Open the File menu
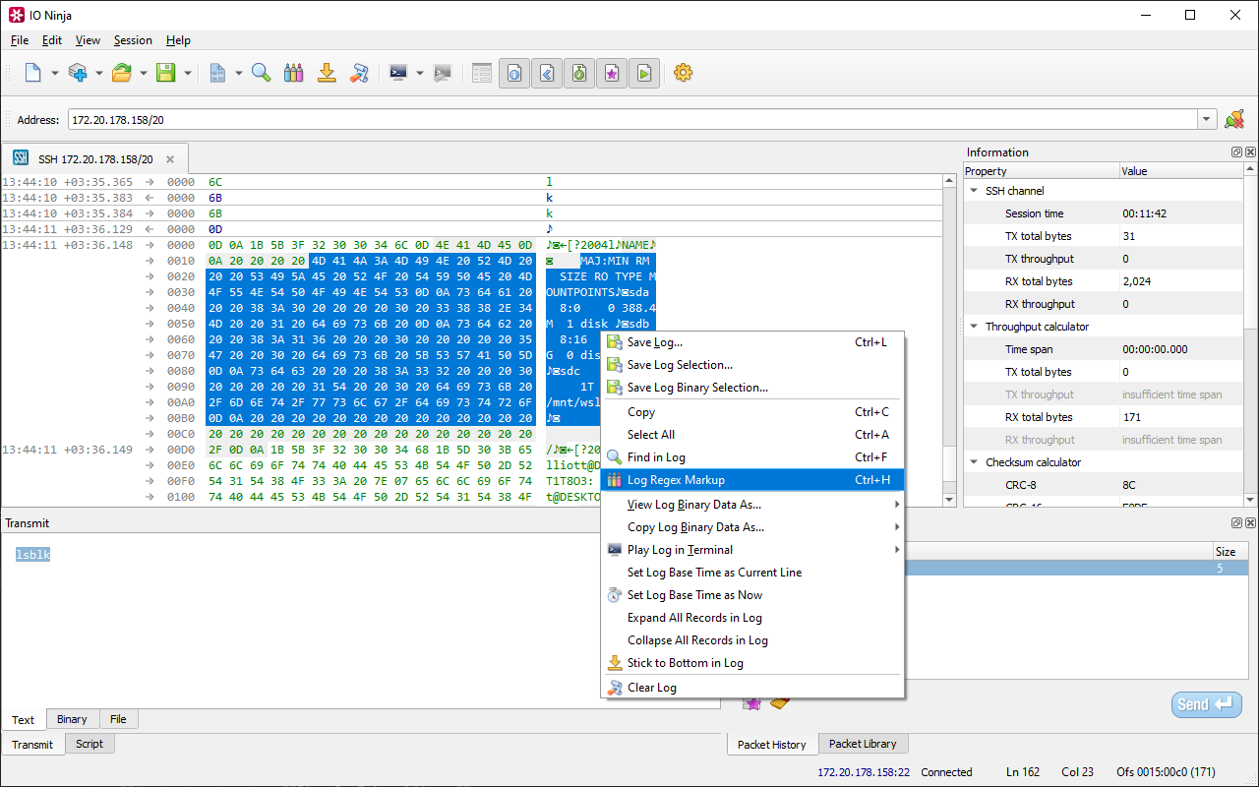This screenshot has width=1259, height=787. click(x=20, y=40)
